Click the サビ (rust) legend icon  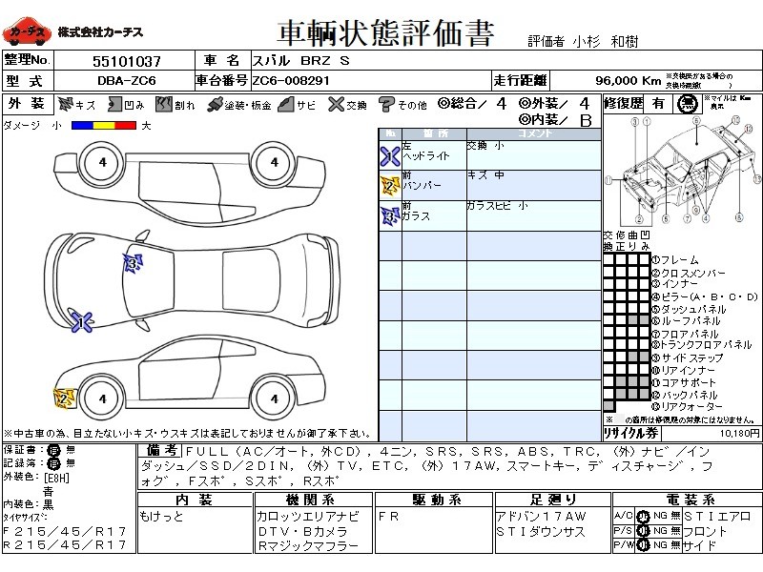click(x=285, y=104)
